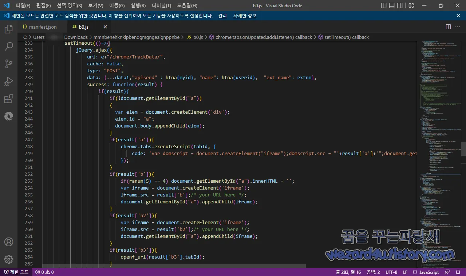Click the VS Code logo in title bar
The width and height of the screenshot is (466, 276).
point(7,5)
